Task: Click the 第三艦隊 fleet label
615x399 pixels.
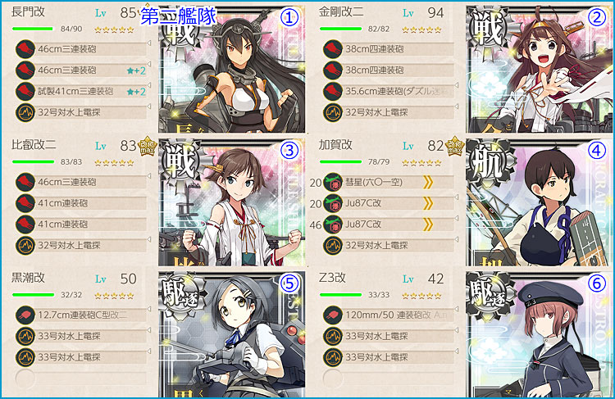Action: pyautogui.click(x=179, y=16)
